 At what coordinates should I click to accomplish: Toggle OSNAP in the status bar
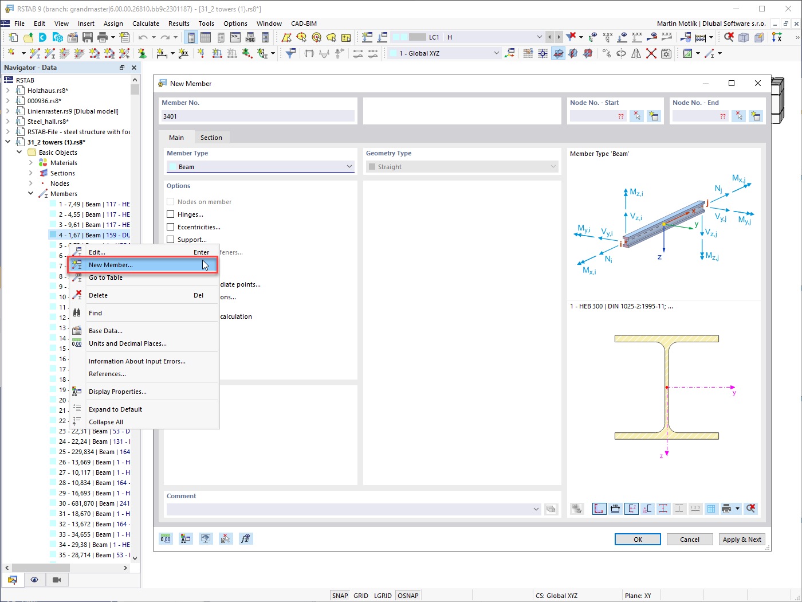pos(408,596)
